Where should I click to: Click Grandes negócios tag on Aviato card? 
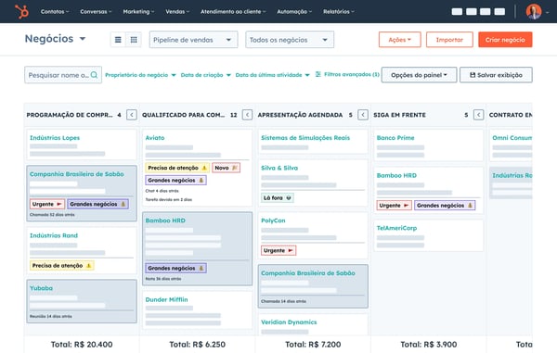(x=175, y=181)
